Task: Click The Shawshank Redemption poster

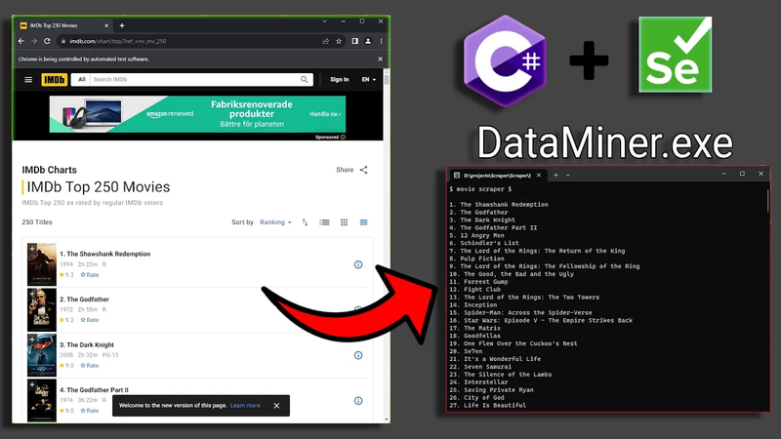Action: pyautogui.click(x=42, y=264)
